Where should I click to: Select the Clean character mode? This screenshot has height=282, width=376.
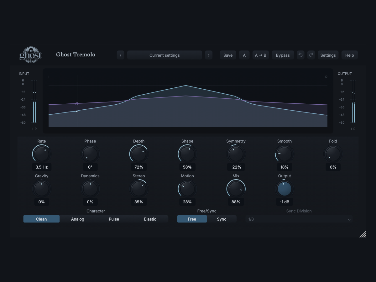(x=41, y=219)
